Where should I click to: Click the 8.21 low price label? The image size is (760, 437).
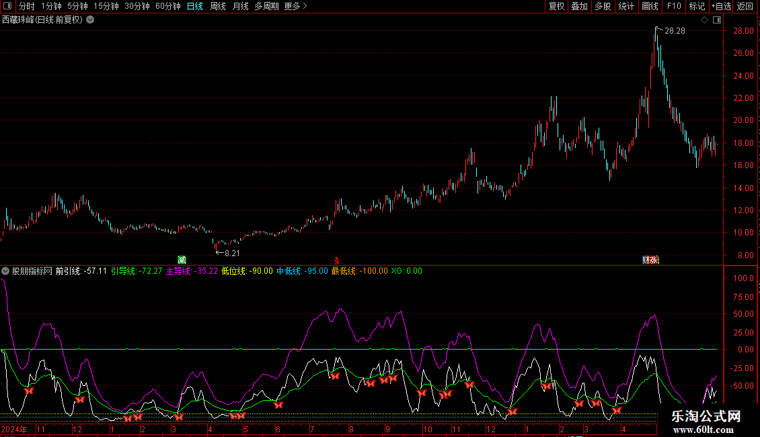[232, 253]
